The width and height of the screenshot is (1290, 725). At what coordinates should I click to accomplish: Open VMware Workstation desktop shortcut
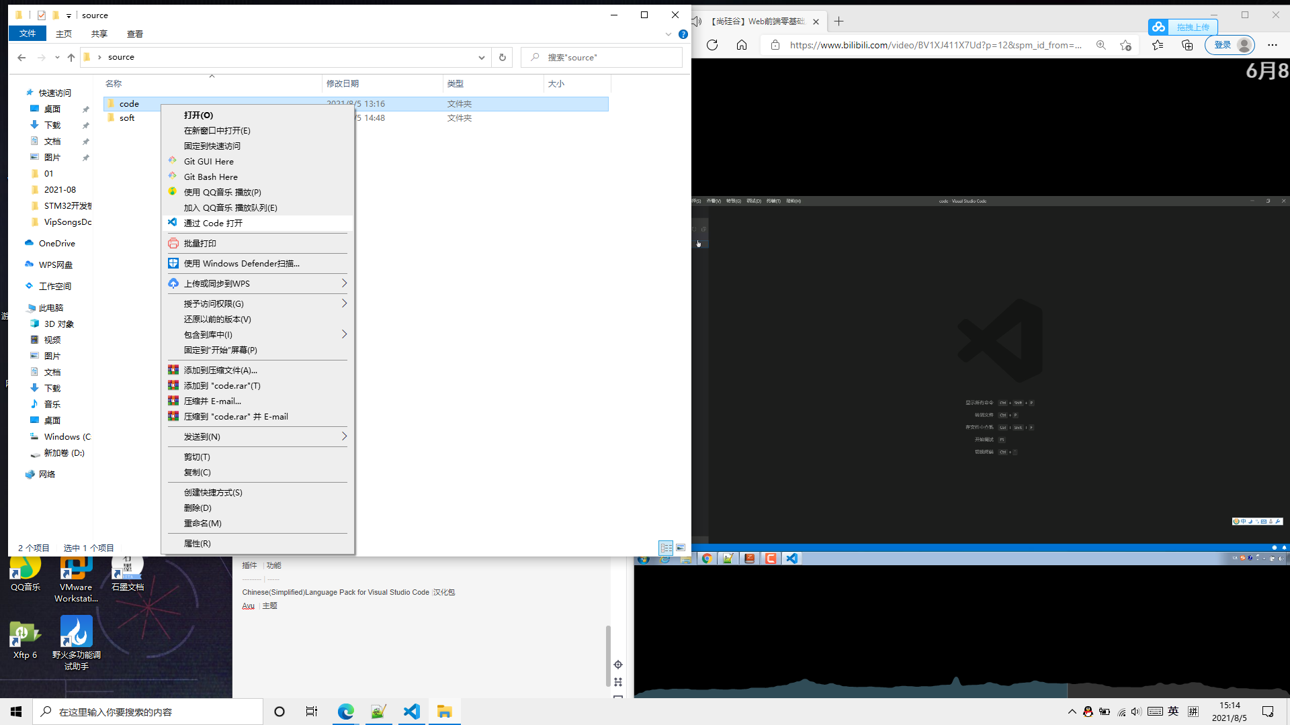click(76, 579)
